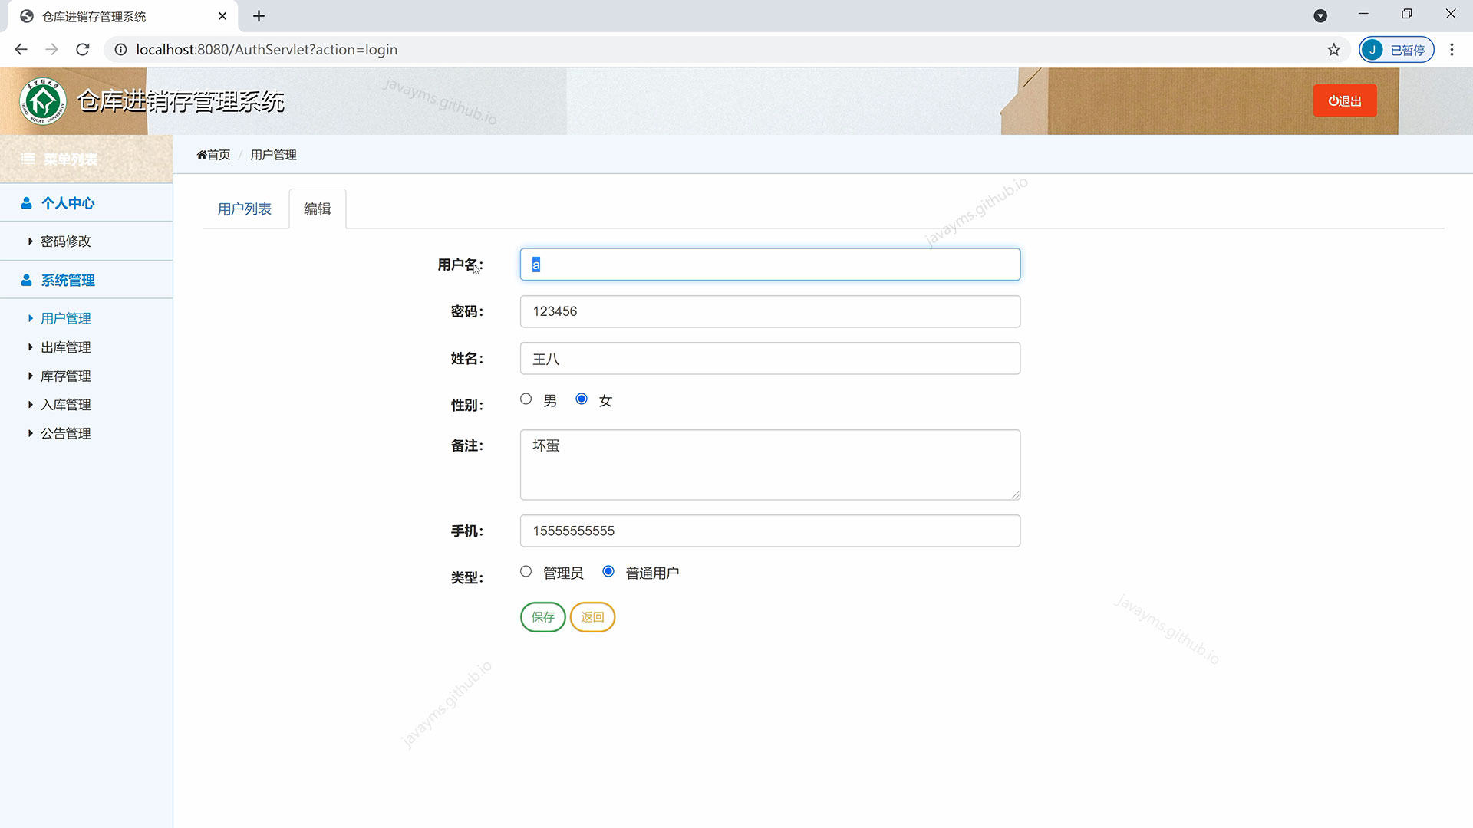
Task: Click the home icon in breadcrumb
Action: coord(202,155)
